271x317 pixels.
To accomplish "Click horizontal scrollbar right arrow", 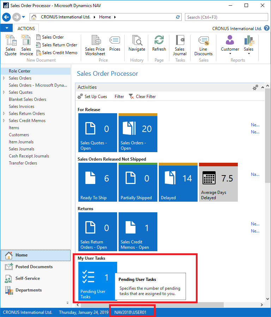I will pos(262,305).
